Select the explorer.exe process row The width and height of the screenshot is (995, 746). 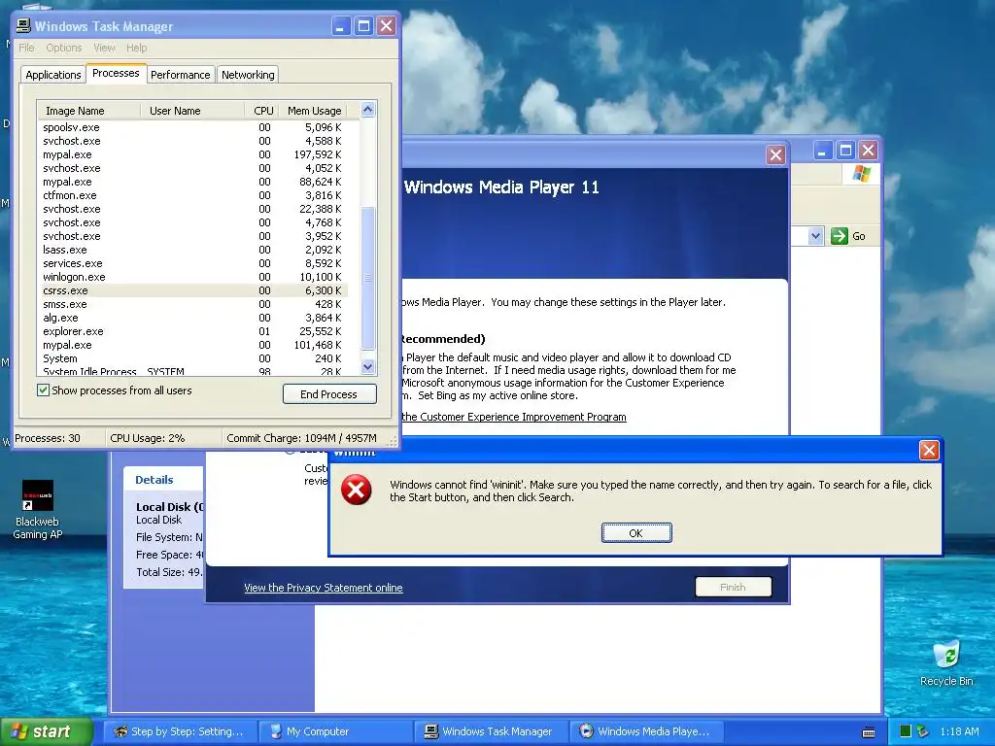click(x=193, y=332)
